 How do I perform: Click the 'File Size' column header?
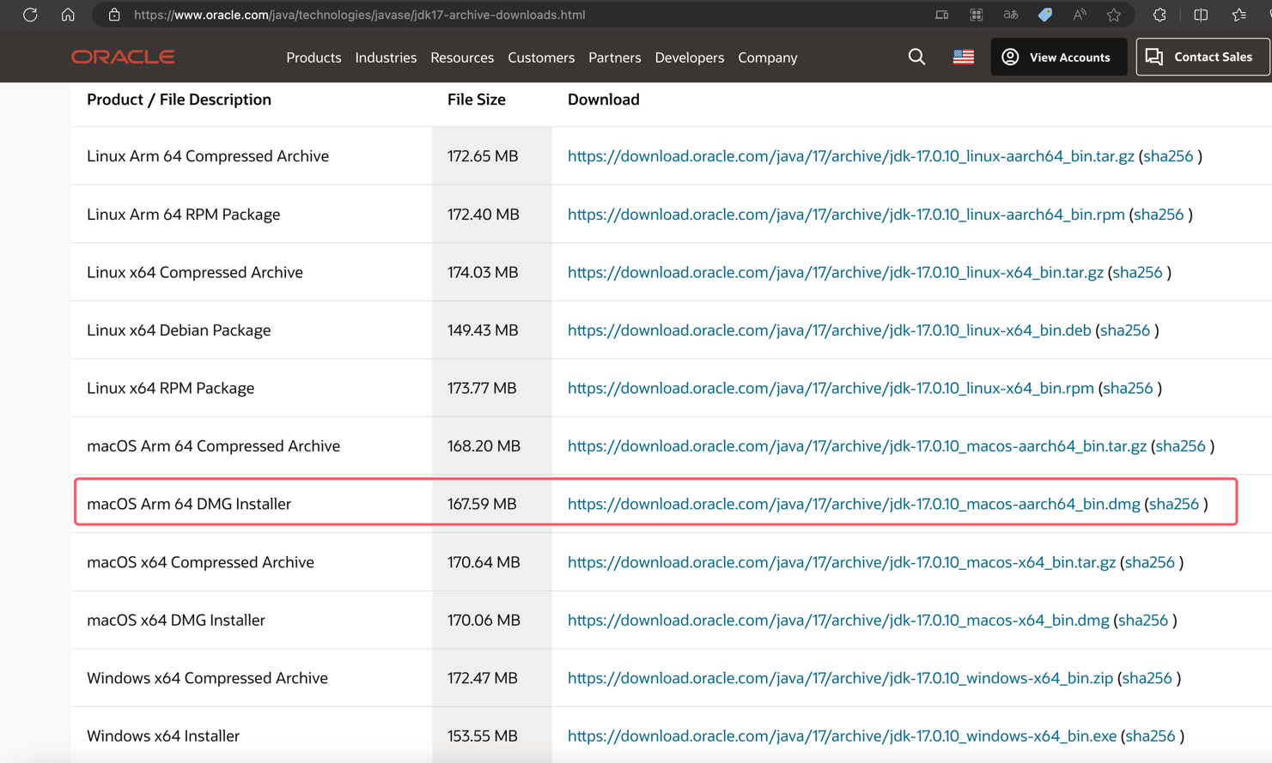pos(477,100)
